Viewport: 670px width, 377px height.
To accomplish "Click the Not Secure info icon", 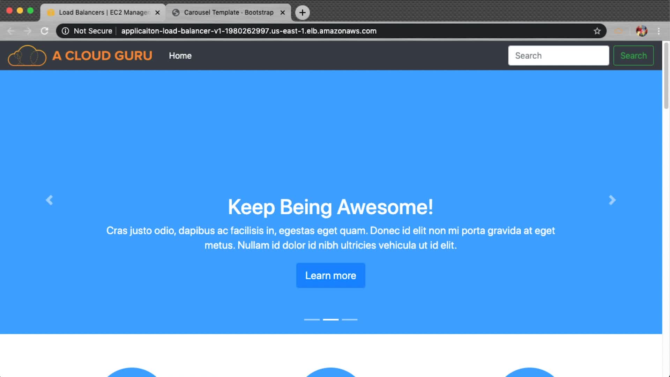I will click(65, 31).
